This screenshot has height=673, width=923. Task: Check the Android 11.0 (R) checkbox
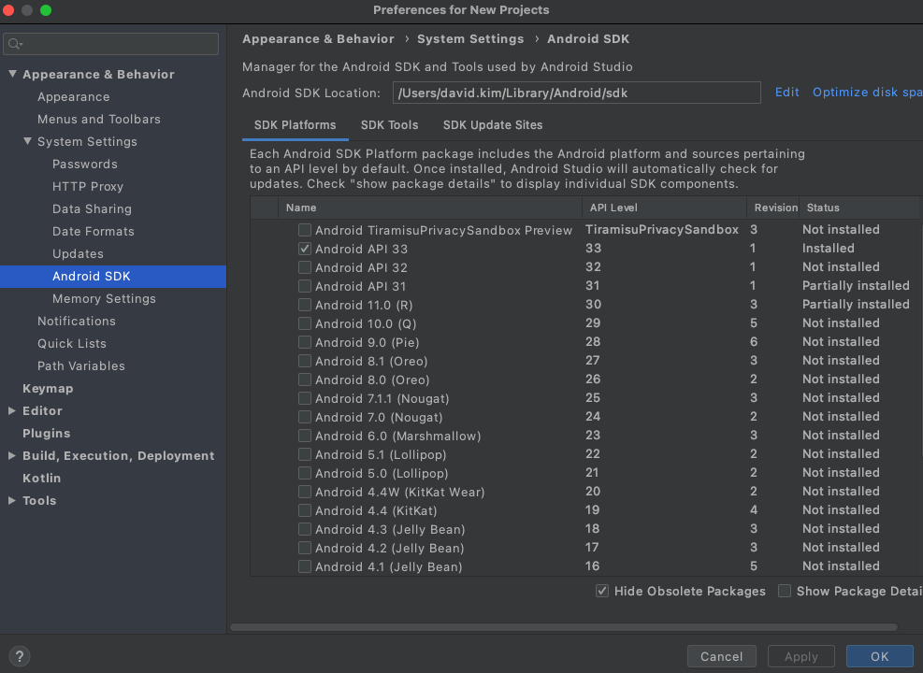[x=304, y=305]
